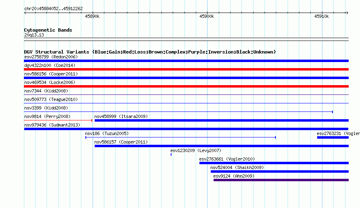Click the 45900k ruler label
The width and height of the screenshot is (360, 208).
207,16
